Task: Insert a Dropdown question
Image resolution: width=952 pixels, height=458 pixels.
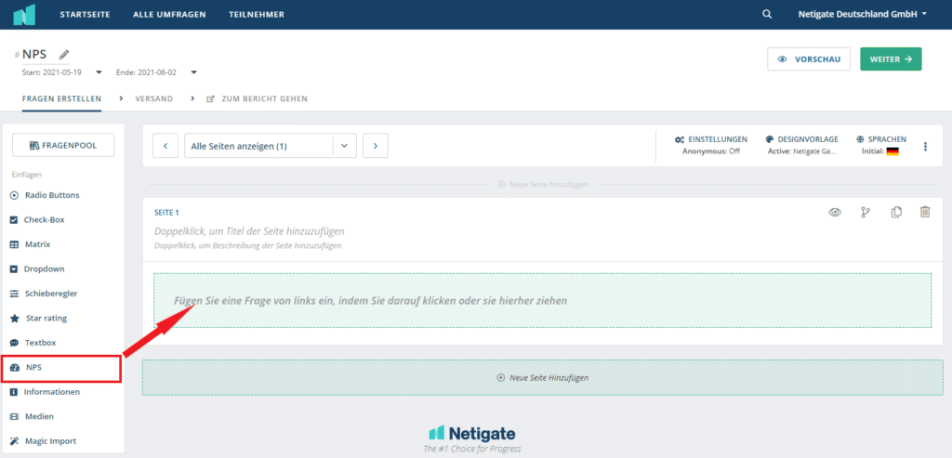Action: coord(37,268)
